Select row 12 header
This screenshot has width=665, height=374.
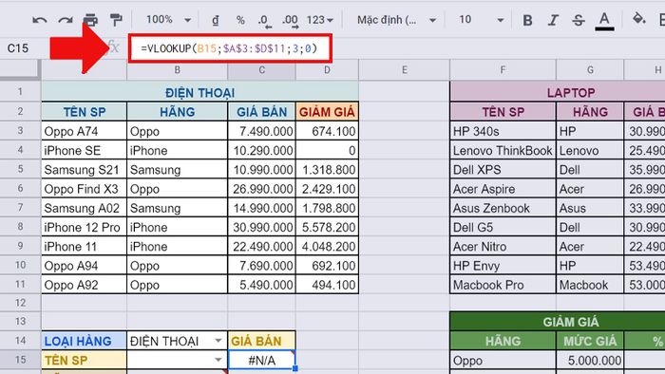click(x=20, y=303)
